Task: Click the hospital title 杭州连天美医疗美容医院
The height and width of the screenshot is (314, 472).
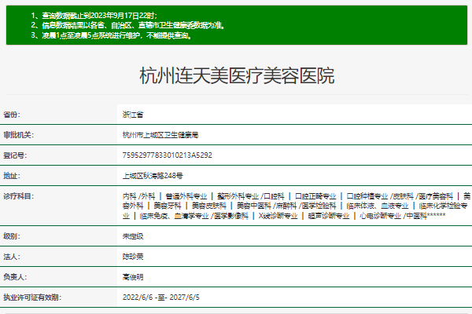Action: coord(236,76)
